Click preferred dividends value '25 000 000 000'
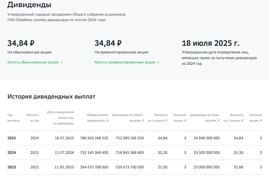This screenshot has width=269, height=176. tap(207, 167)
